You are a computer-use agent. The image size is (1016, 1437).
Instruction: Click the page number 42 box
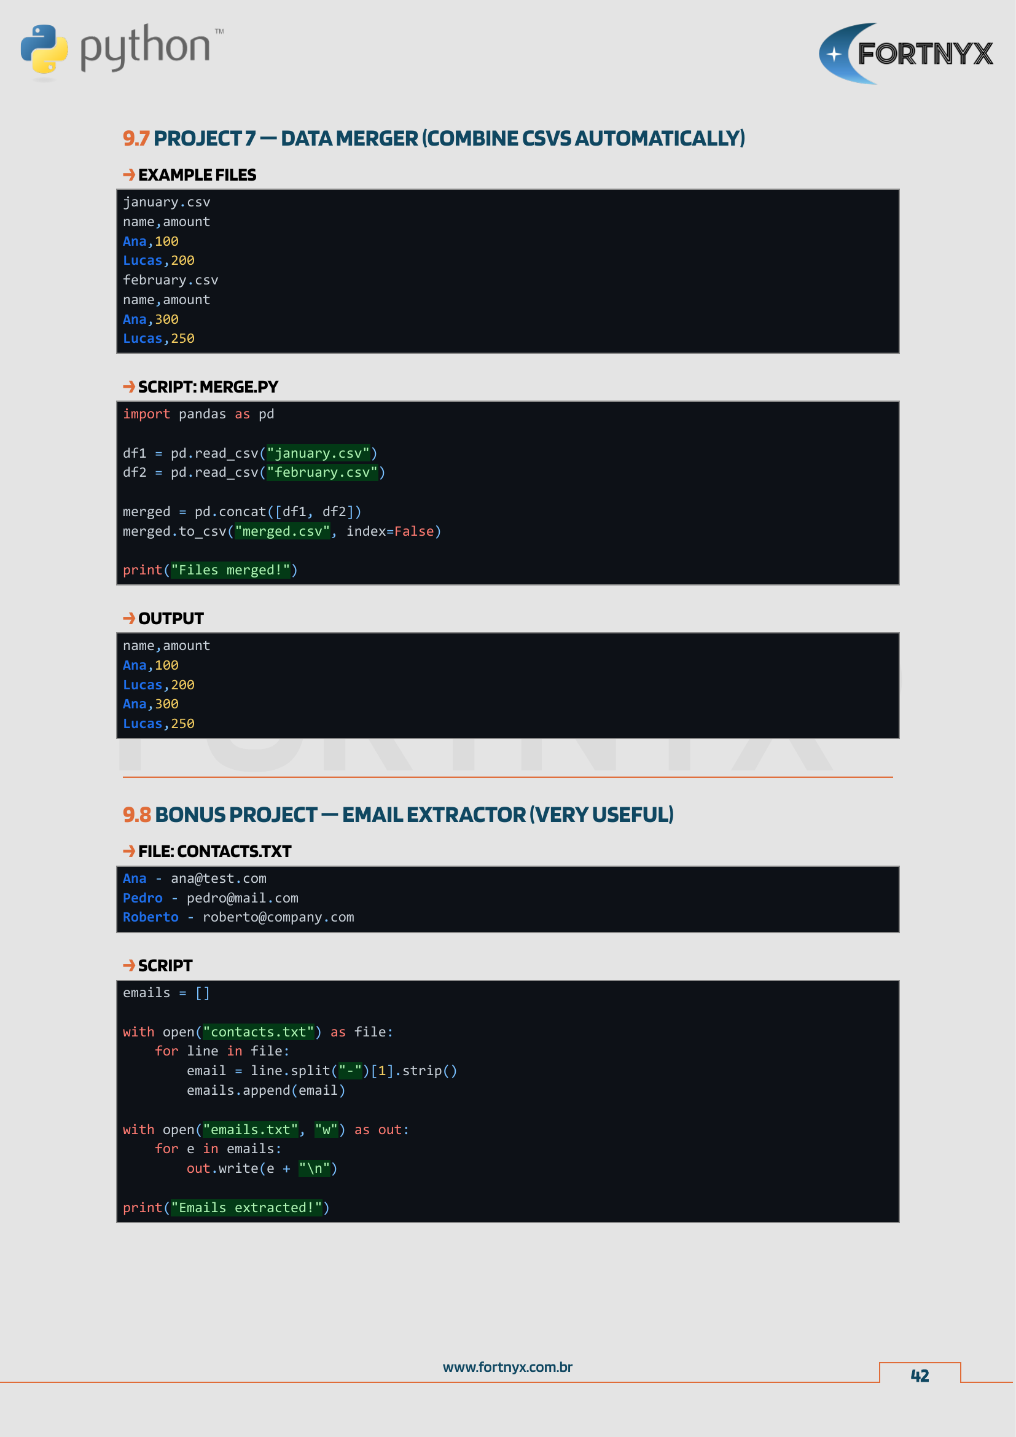coord(919,1375)
